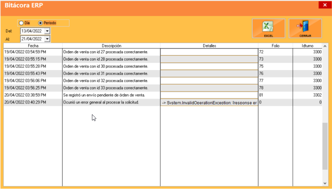
Task: Select row dated 20/04/2022 03:38:59 PM
Action: tap(163, 95)
